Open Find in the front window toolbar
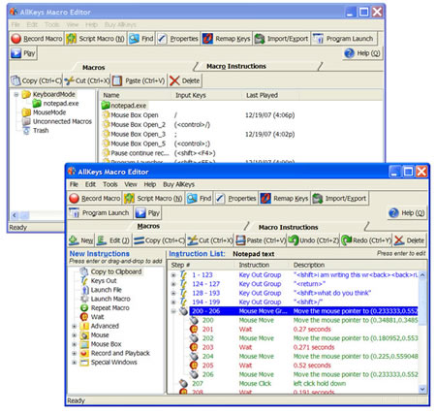The image size is (436, 413). [199, 198]
